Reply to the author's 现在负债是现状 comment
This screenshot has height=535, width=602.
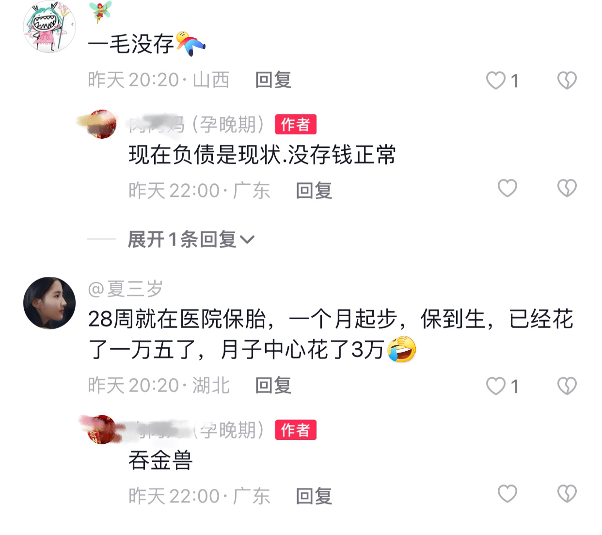pos(314,191)
